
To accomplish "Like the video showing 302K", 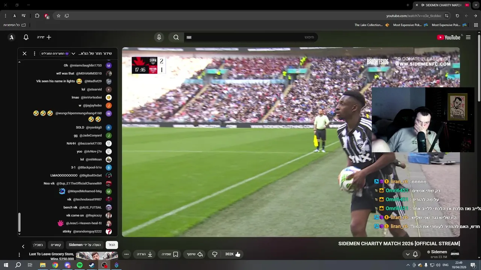I will pos(233,254).
